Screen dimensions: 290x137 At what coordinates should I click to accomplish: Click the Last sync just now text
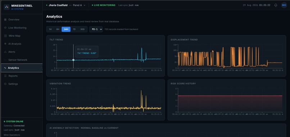click(128, 5)
